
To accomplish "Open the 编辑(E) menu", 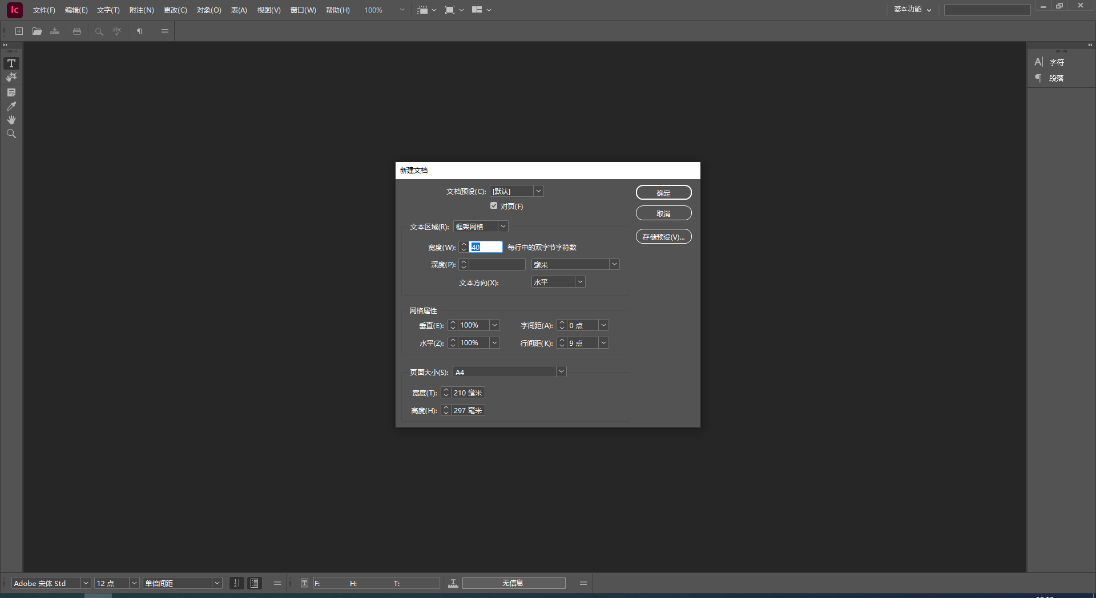I will 76,10.
